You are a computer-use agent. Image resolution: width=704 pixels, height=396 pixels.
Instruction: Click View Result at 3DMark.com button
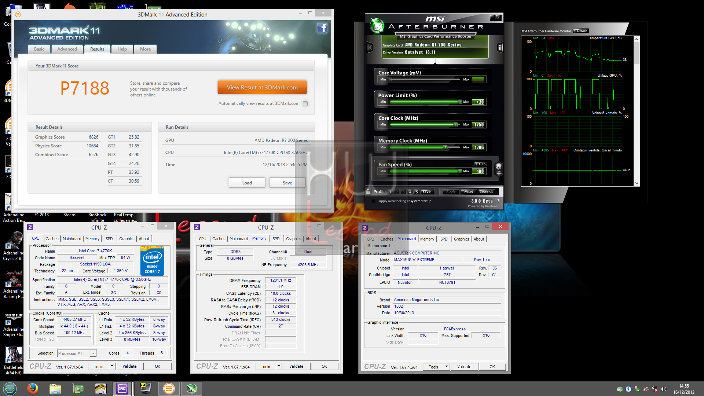[x=262, y=87]
